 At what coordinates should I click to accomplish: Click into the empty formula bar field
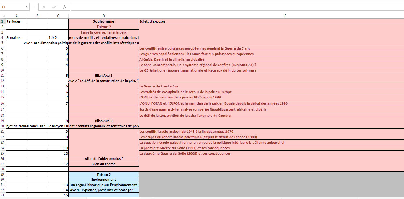[237, 7]
